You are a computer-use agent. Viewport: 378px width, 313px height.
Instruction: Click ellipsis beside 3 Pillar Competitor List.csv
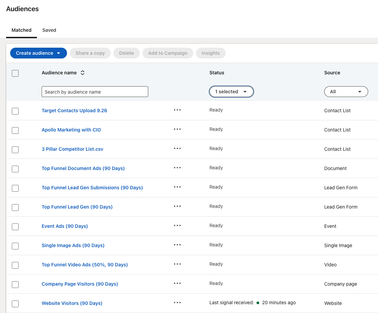(x=177, y=149)
